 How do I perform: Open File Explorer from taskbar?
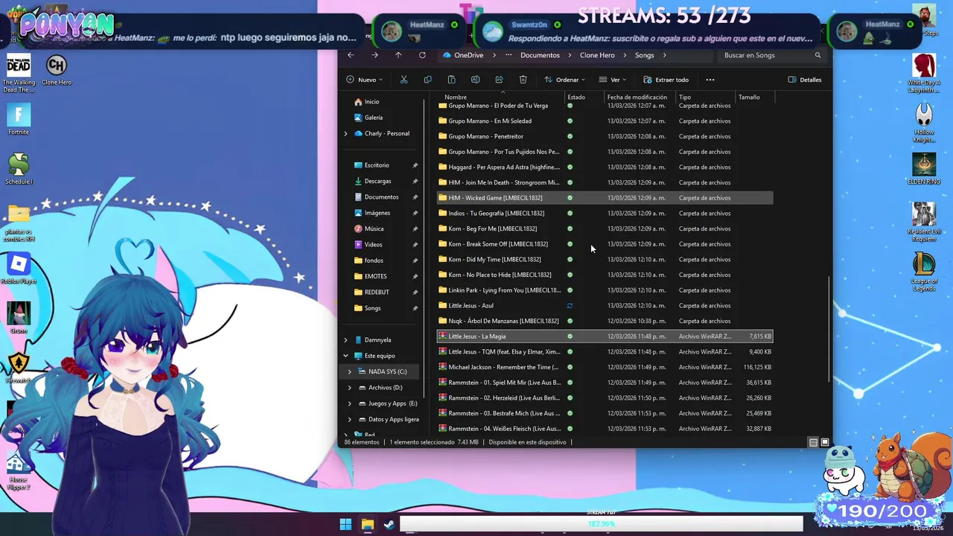point(367,525)
